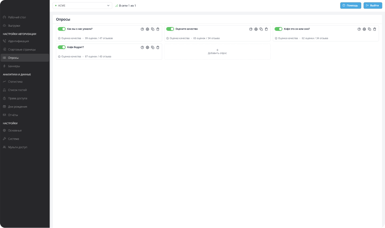This screenshot has width=385, height=228.
Task: View pie chart stats for "Кофе это он или оно?"
Action: pyautogui.click(x=359, y=29)
